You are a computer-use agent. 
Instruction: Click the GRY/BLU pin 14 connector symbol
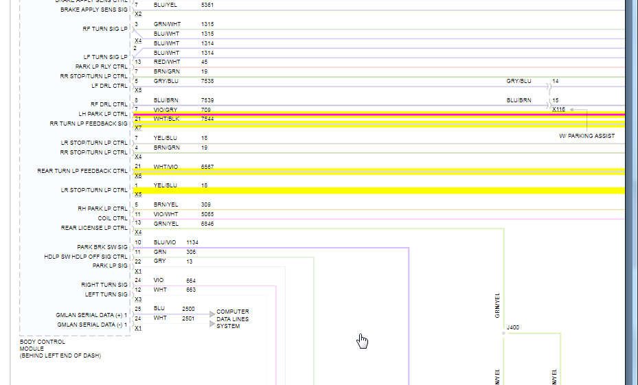point(549,86)
